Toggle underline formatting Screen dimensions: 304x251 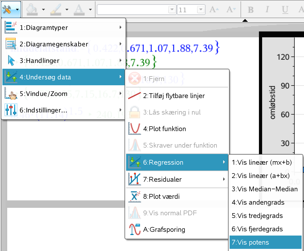pyautogui.click(x=285, y=10)
